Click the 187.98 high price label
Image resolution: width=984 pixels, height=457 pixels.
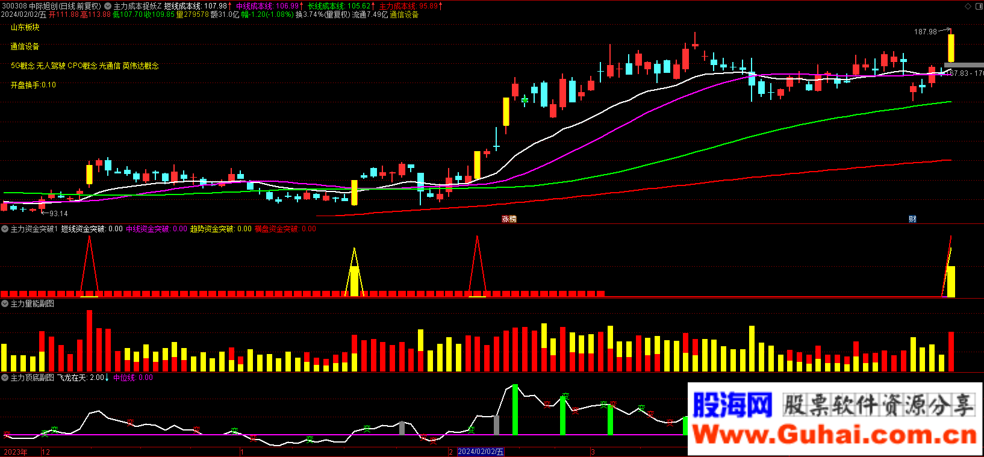(925, 32)
